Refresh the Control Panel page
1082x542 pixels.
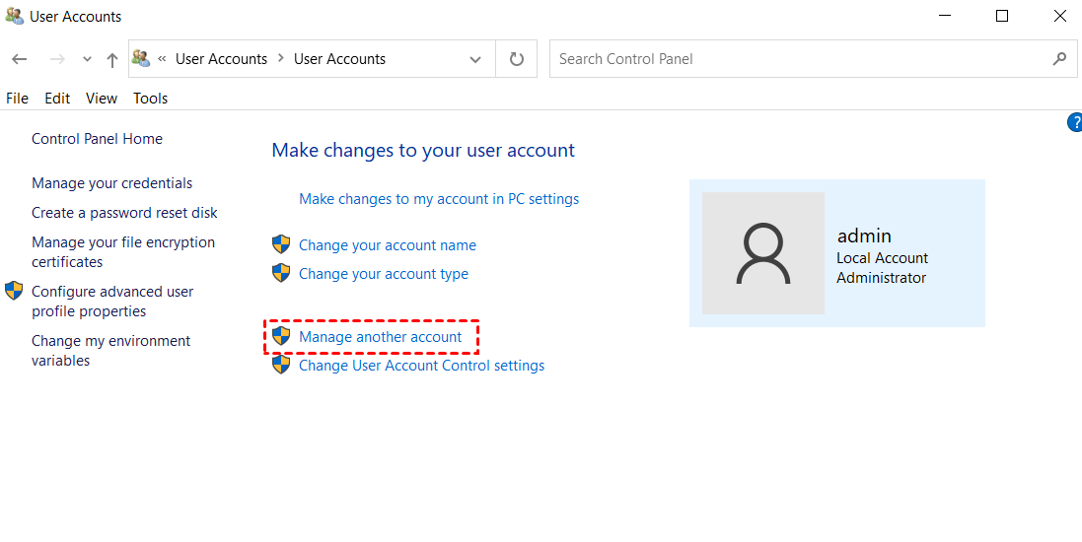pyautogui.click(x=516, y=59)
